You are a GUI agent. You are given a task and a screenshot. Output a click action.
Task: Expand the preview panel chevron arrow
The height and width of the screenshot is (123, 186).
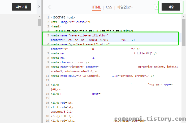(x=39, y=7)
